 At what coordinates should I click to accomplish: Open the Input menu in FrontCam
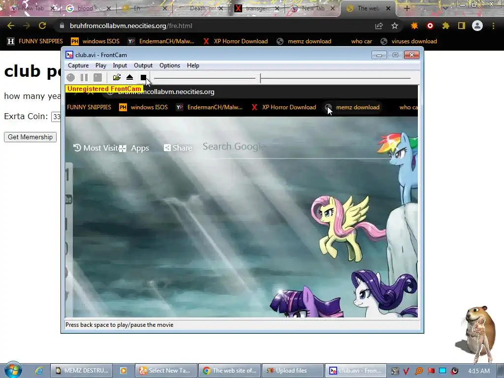point(120,65)
